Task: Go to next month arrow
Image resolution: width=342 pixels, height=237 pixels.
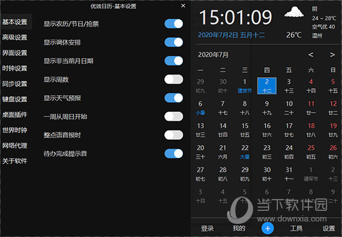Action: coord(332,55)
